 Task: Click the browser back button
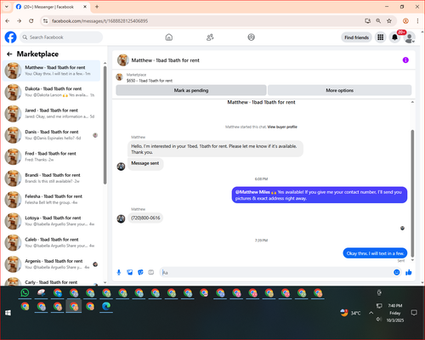(8, 21)
